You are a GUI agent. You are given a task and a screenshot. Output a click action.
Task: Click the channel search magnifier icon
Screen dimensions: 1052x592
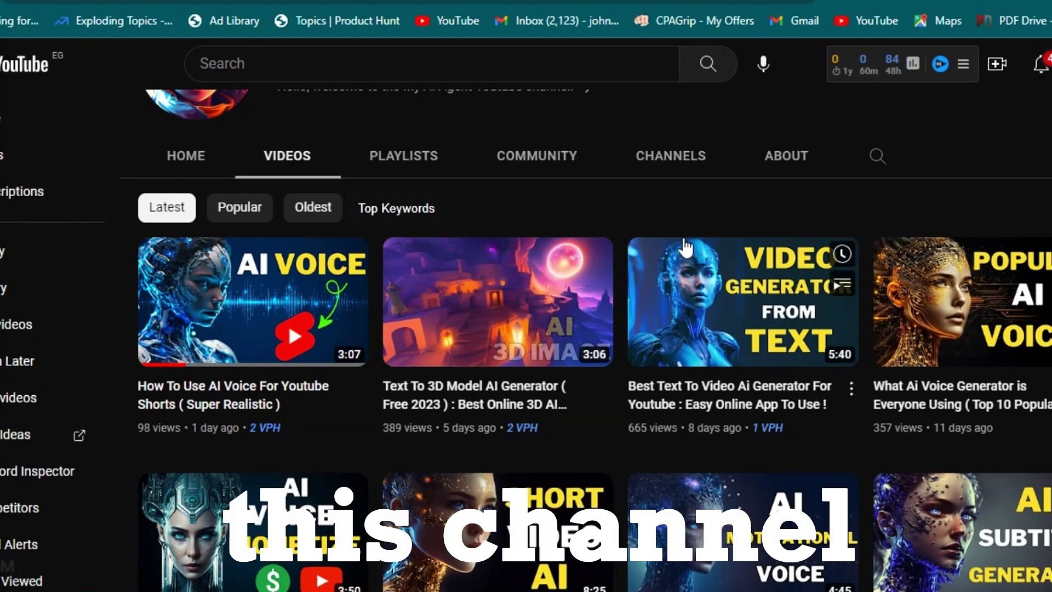[x=877, y=156]
